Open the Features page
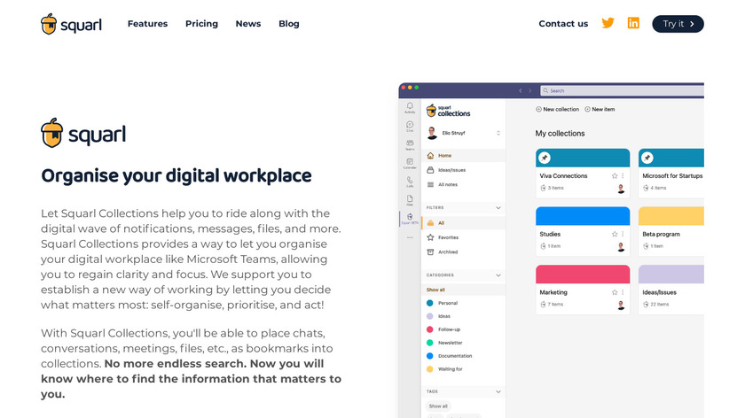This screenshot has width=745, height=418. click(x=147, y=24)
